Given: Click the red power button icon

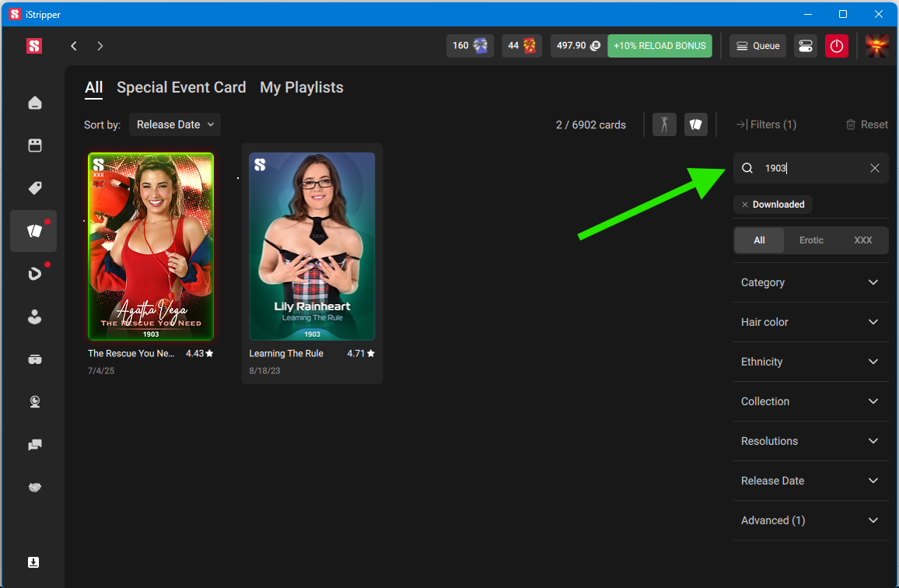Looking at the screenshot, I should point(836,46).
